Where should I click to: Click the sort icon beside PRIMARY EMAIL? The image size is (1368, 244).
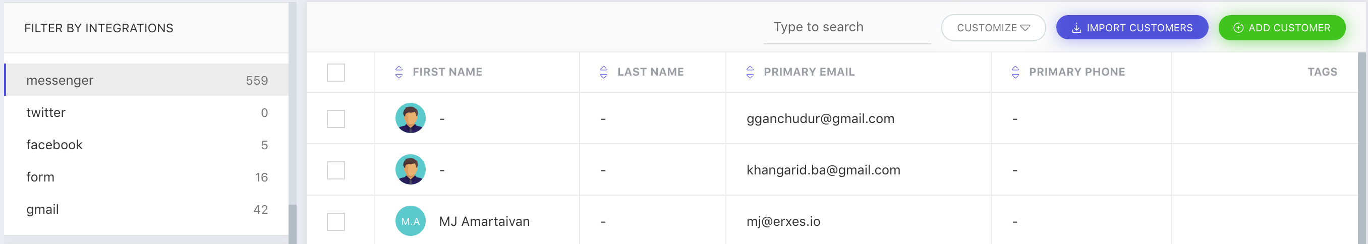coord(750,72)
